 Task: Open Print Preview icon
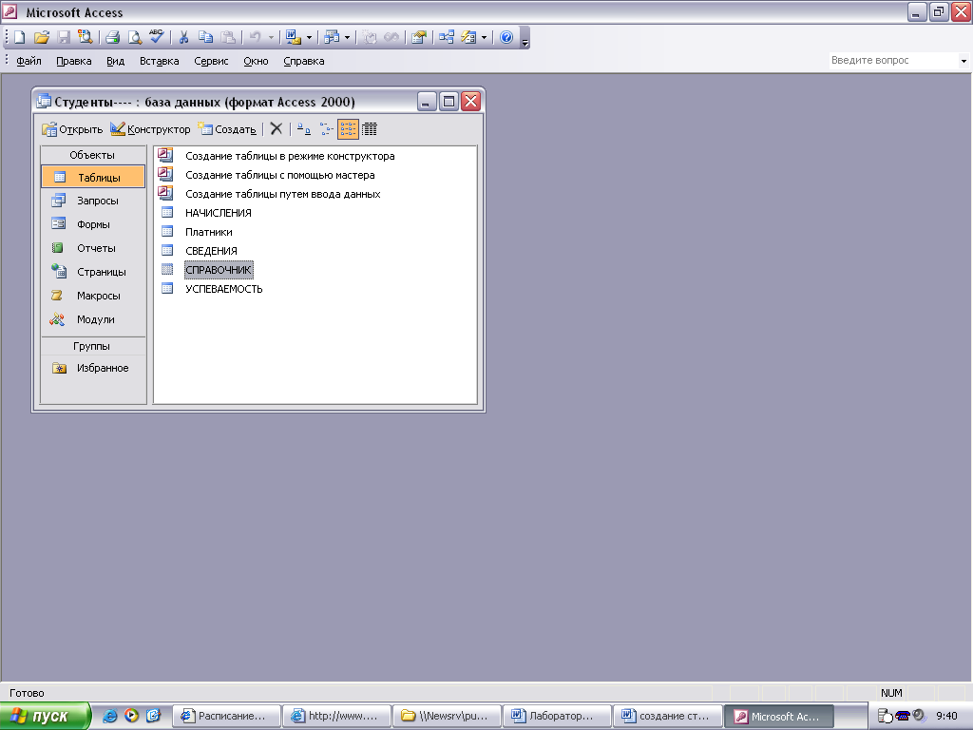[x=134, y=37]
